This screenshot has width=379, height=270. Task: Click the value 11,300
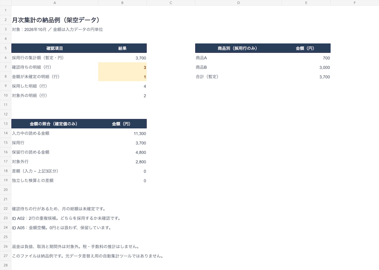122,133
